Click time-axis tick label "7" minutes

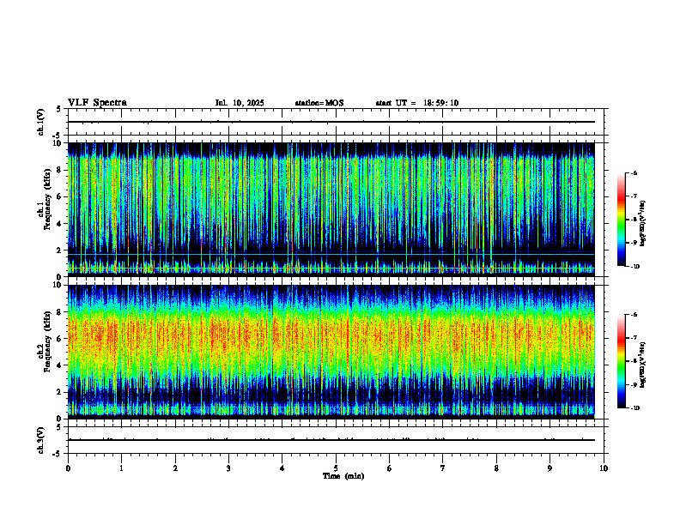(443, 468)
